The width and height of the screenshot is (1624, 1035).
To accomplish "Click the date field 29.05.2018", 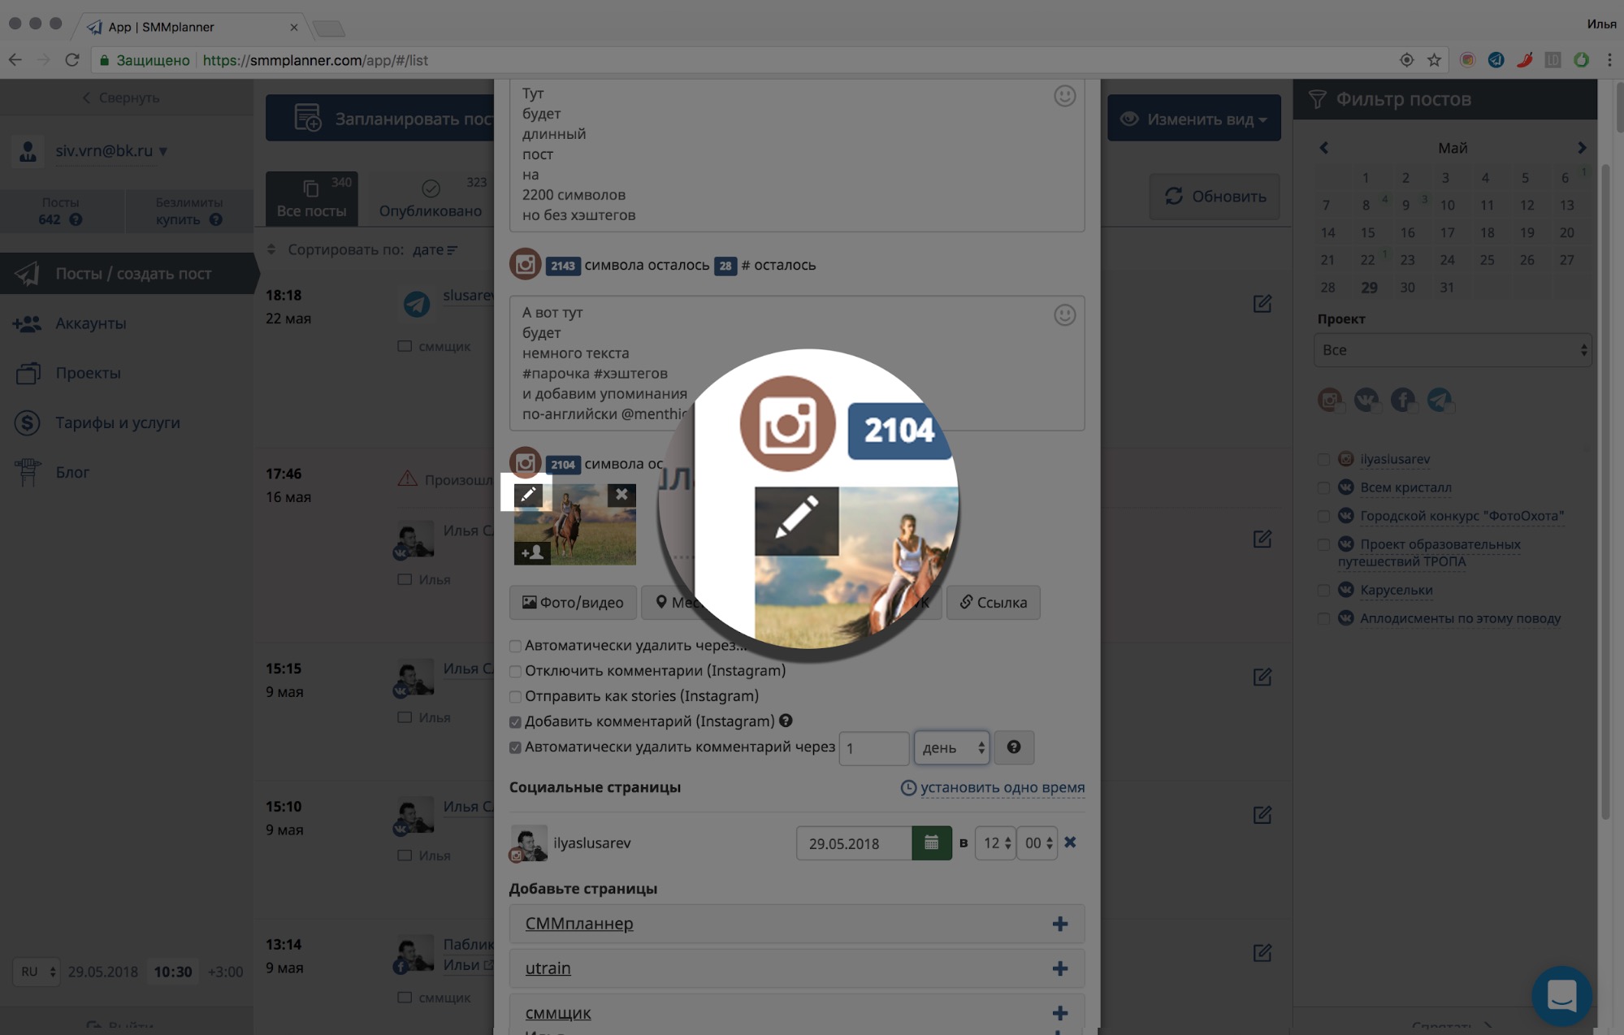I will [x=854, y=843].
